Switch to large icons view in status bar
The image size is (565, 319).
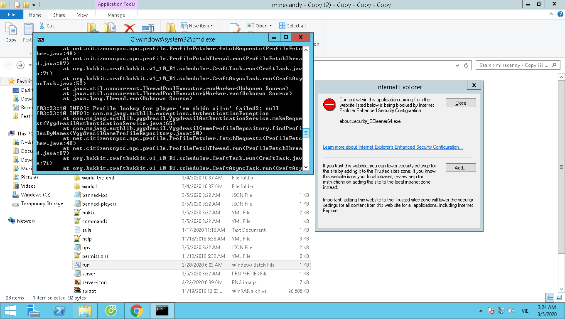(x=558, y=297)
